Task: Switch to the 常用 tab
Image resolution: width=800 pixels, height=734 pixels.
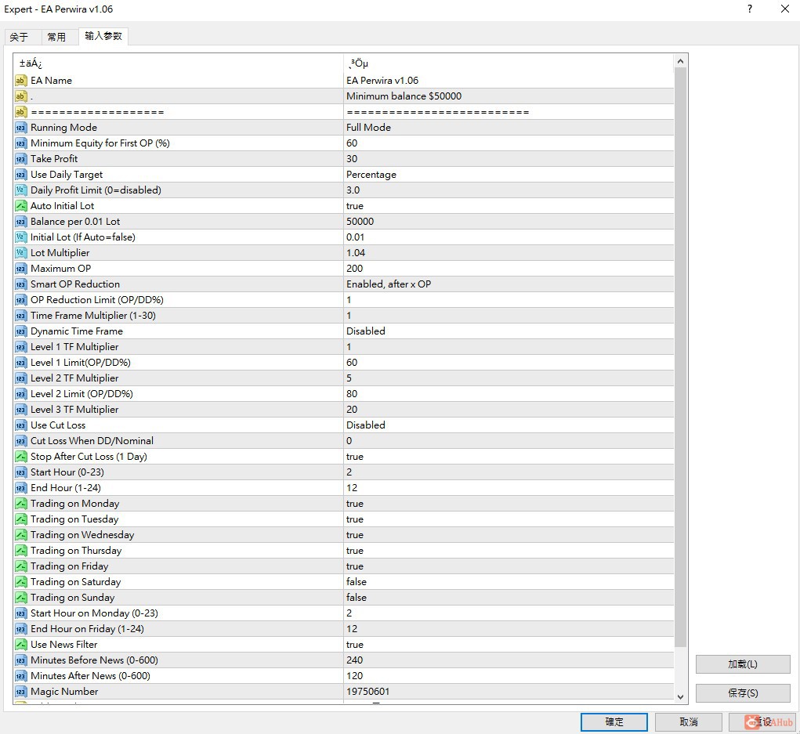Action: (x=56, y=37)
